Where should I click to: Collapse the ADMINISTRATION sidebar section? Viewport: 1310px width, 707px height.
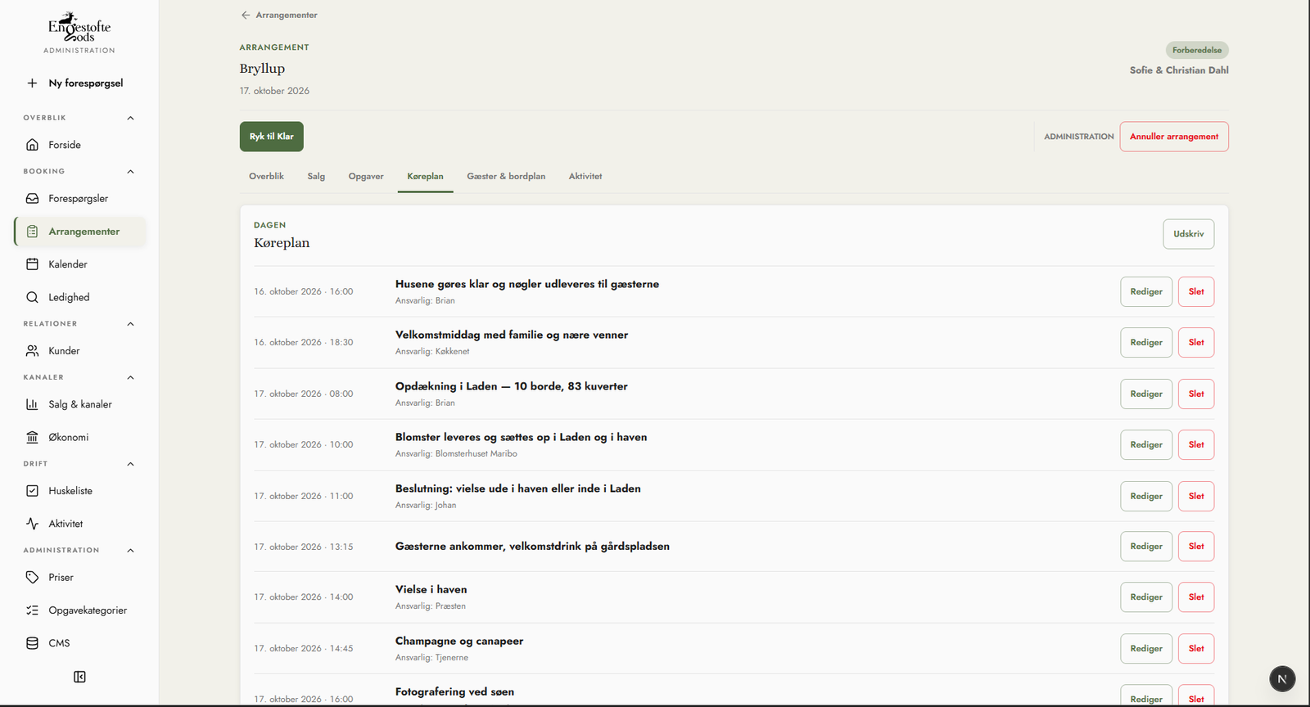130,550
